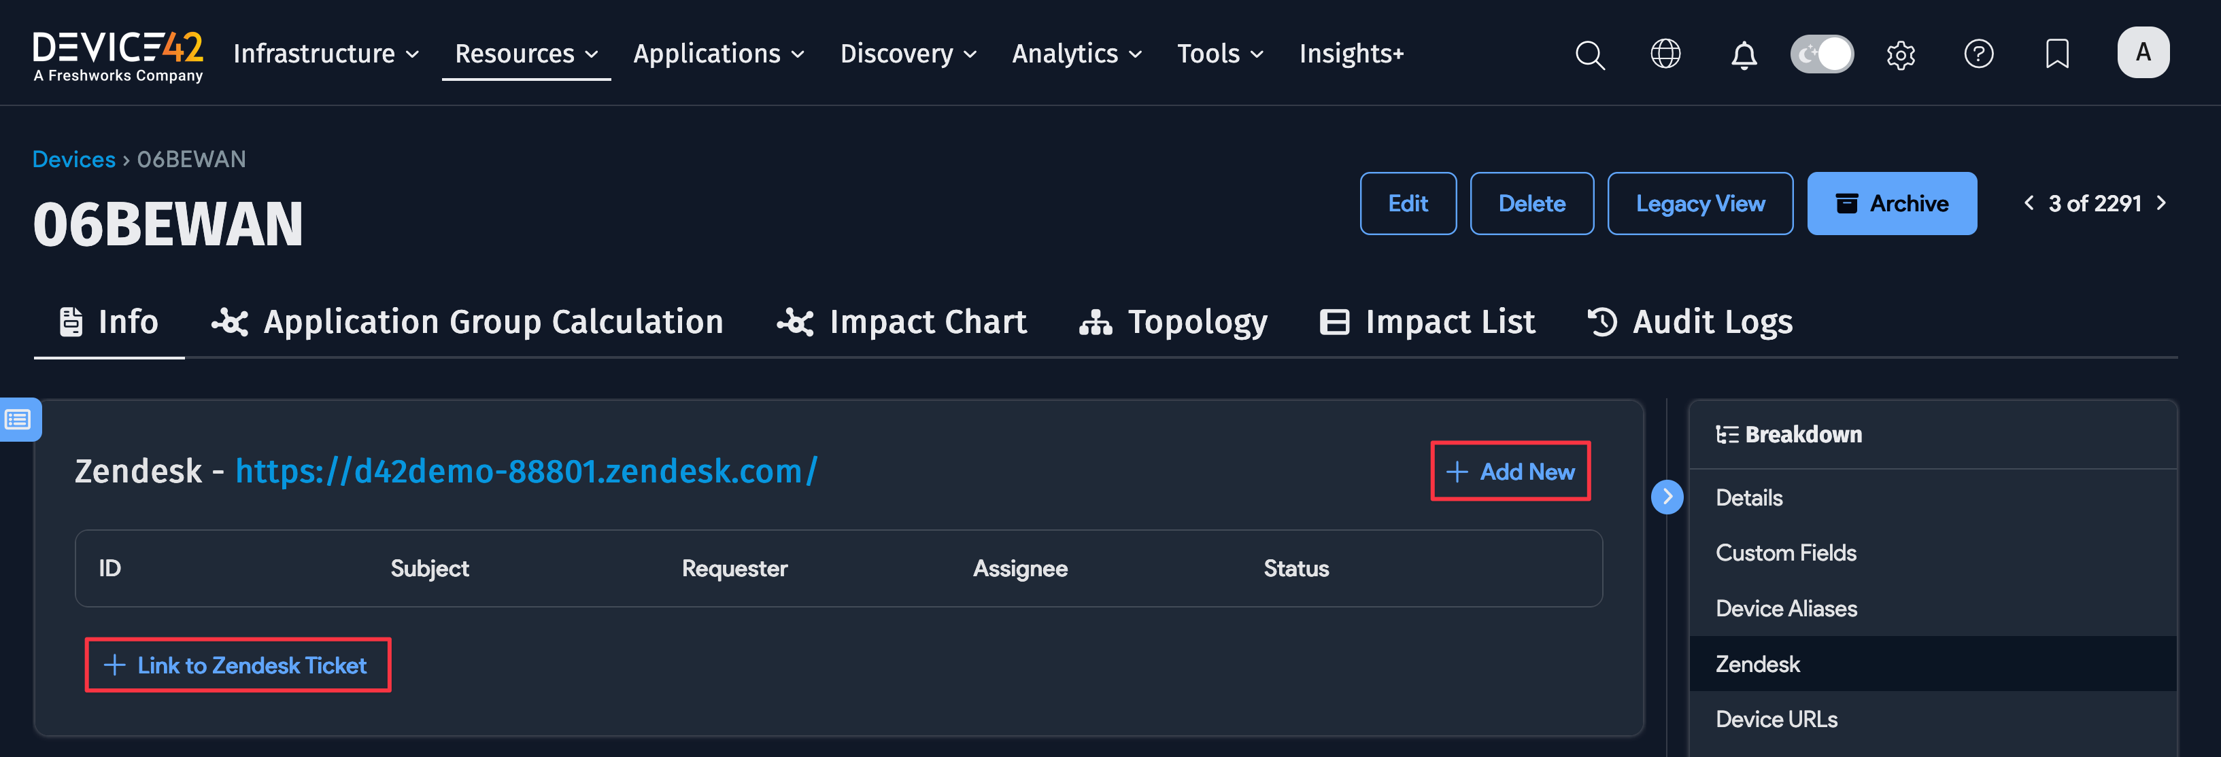Open the bookmark icon
The image size is (2221, 757).
click(2056, 54)
